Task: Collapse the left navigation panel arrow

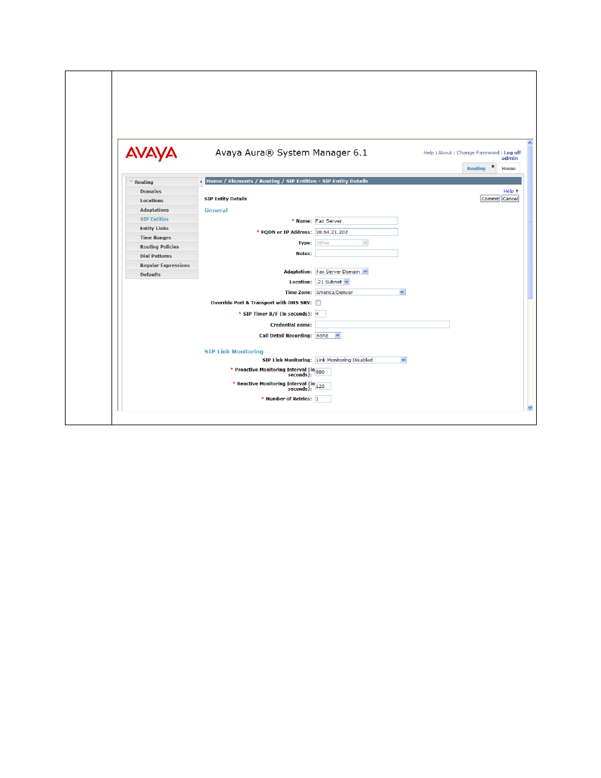Action: click(x=201, y=181)
